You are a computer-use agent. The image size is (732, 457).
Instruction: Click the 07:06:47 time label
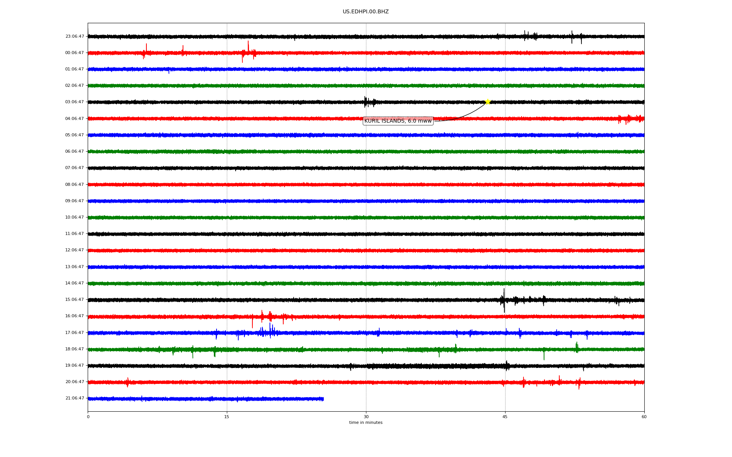(75, 168)
